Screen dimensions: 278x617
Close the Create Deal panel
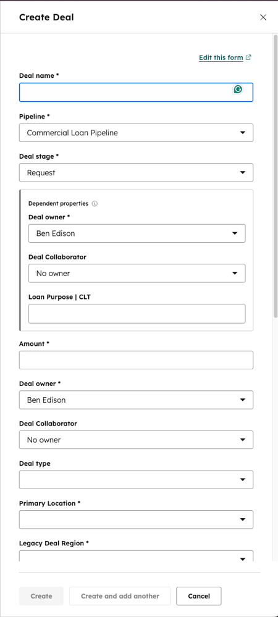263,17
